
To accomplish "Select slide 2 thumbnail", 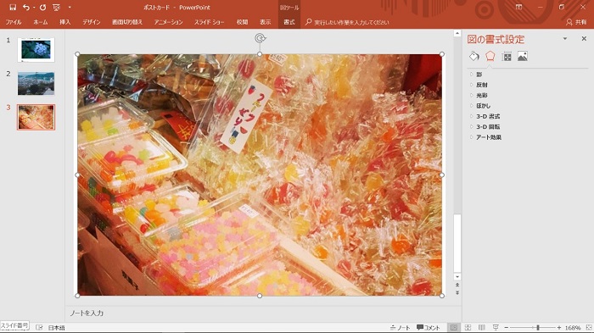I will click(x=36, y=84).
